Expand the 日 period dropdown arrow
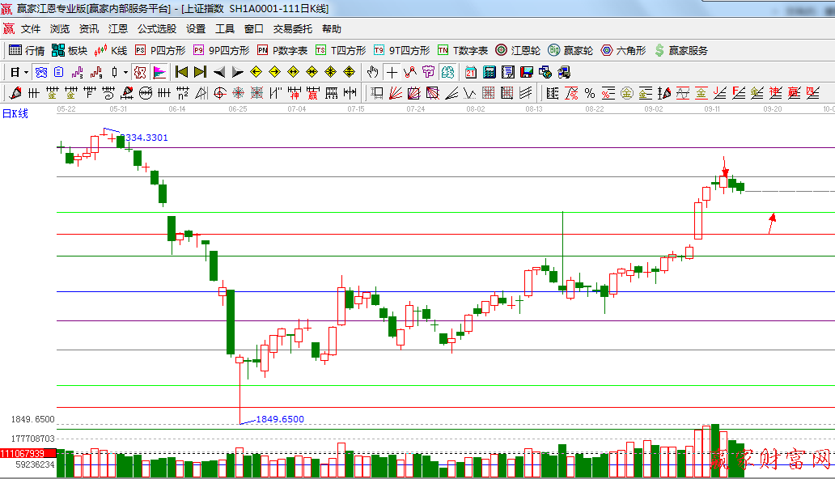 25,72
